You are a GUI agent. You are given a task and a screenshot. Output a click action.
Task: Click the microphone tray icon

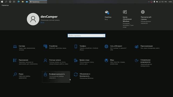click(x=154, y=2)
